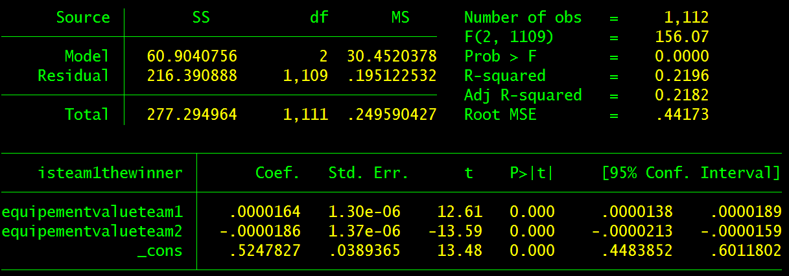
Task: Select the Total SS value 277.294964
Action: point(192,115)
